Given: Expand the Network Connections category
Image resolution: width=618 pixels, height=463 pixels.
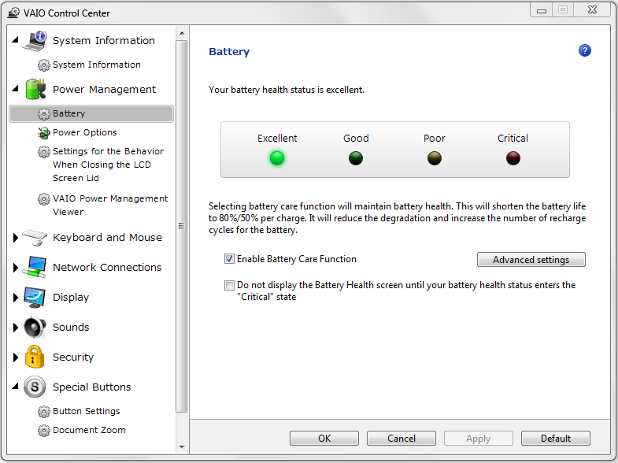Looking at the screenshot, I should (16, 268).
